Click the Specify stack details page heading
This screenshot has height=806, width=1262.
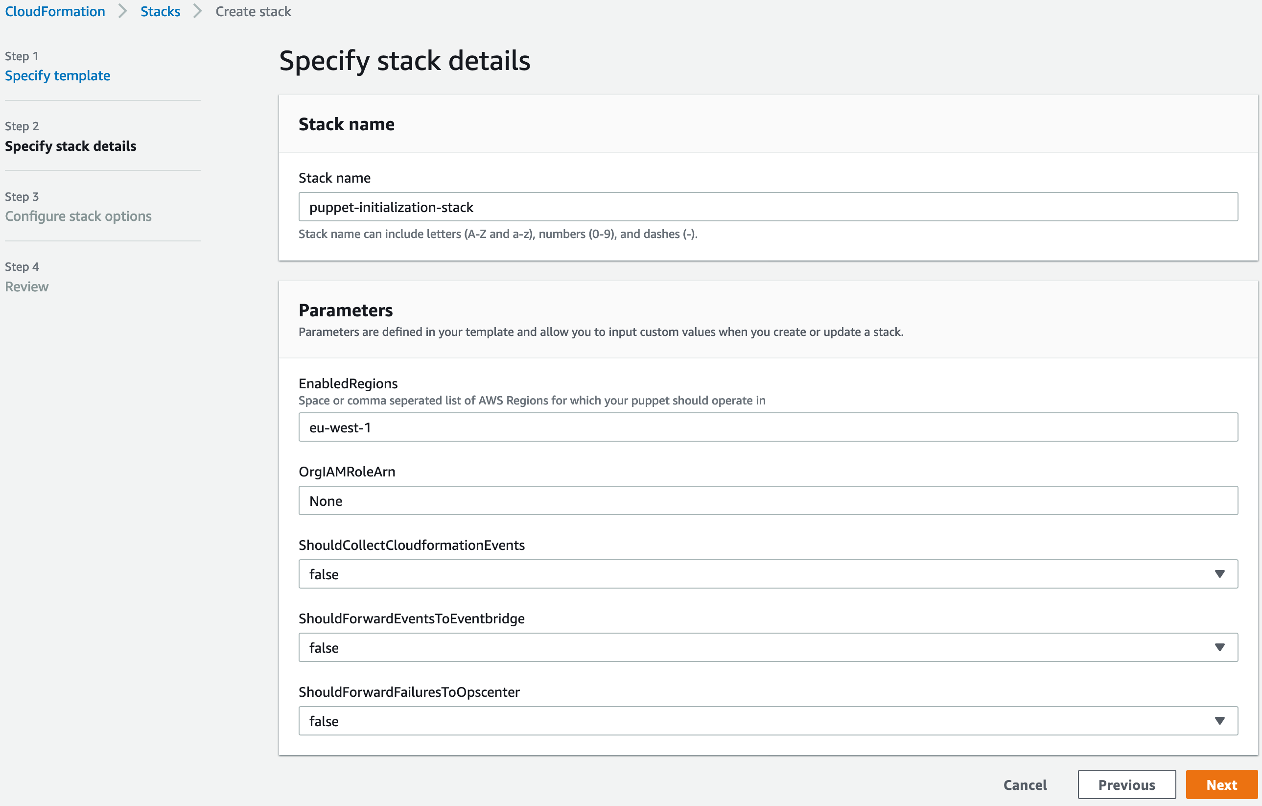tap(405, 60)
